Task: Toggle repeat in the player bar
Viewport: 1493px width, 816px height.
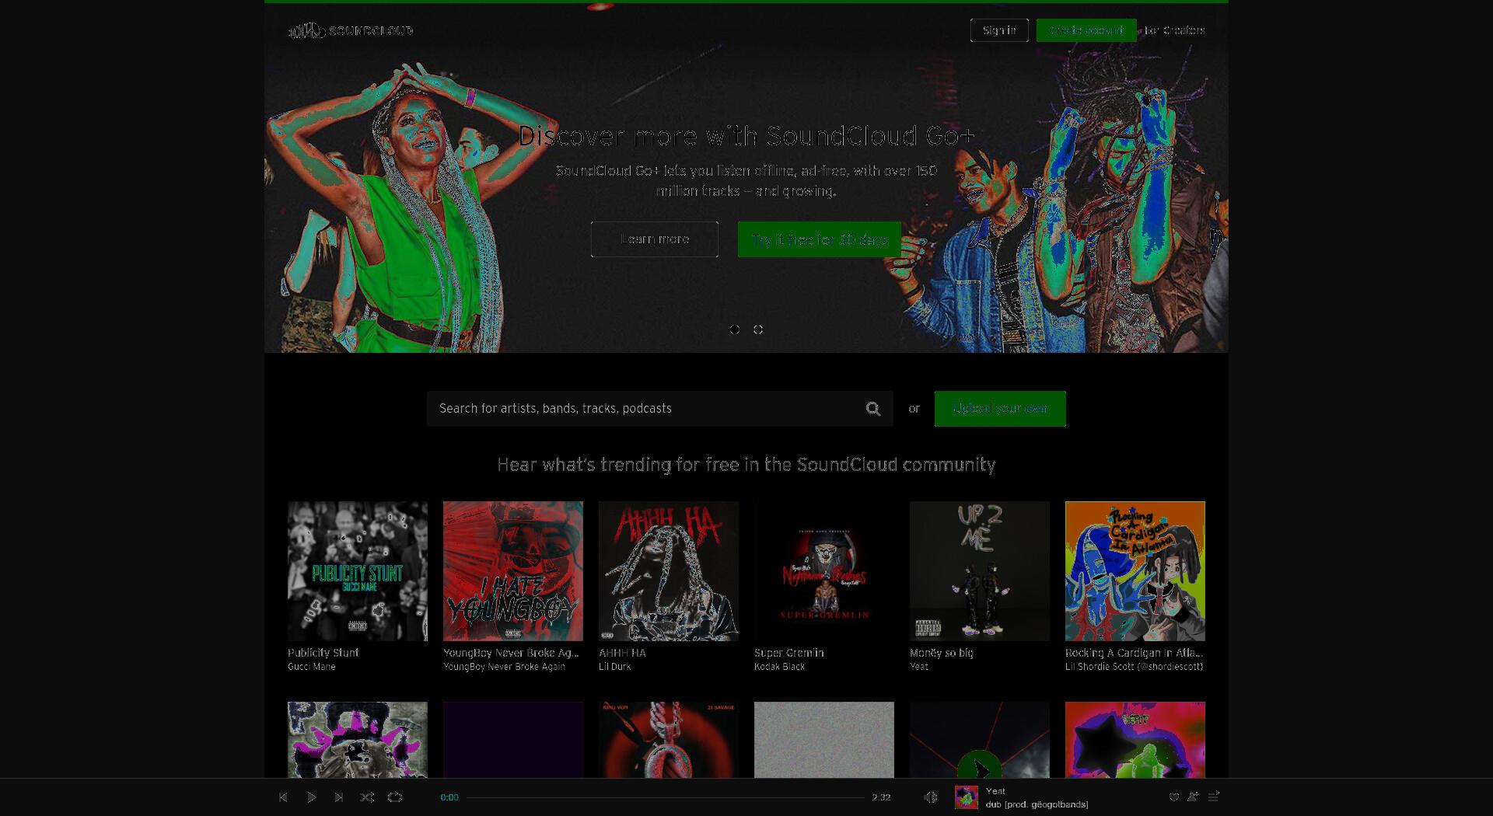Action: (x=395, y=797)
